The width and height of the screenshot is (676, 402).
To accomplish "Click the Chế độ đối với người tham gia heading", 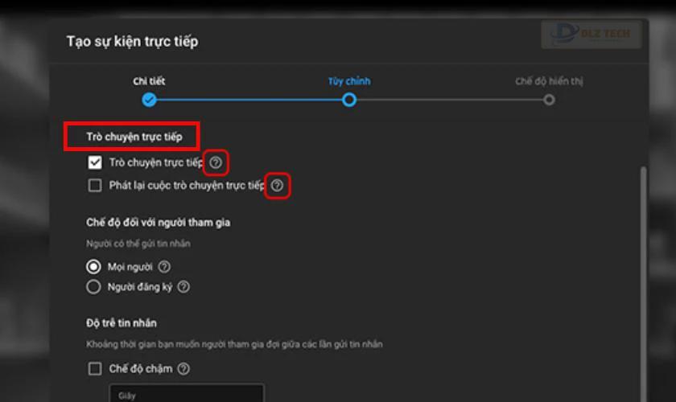I will 159,223.
